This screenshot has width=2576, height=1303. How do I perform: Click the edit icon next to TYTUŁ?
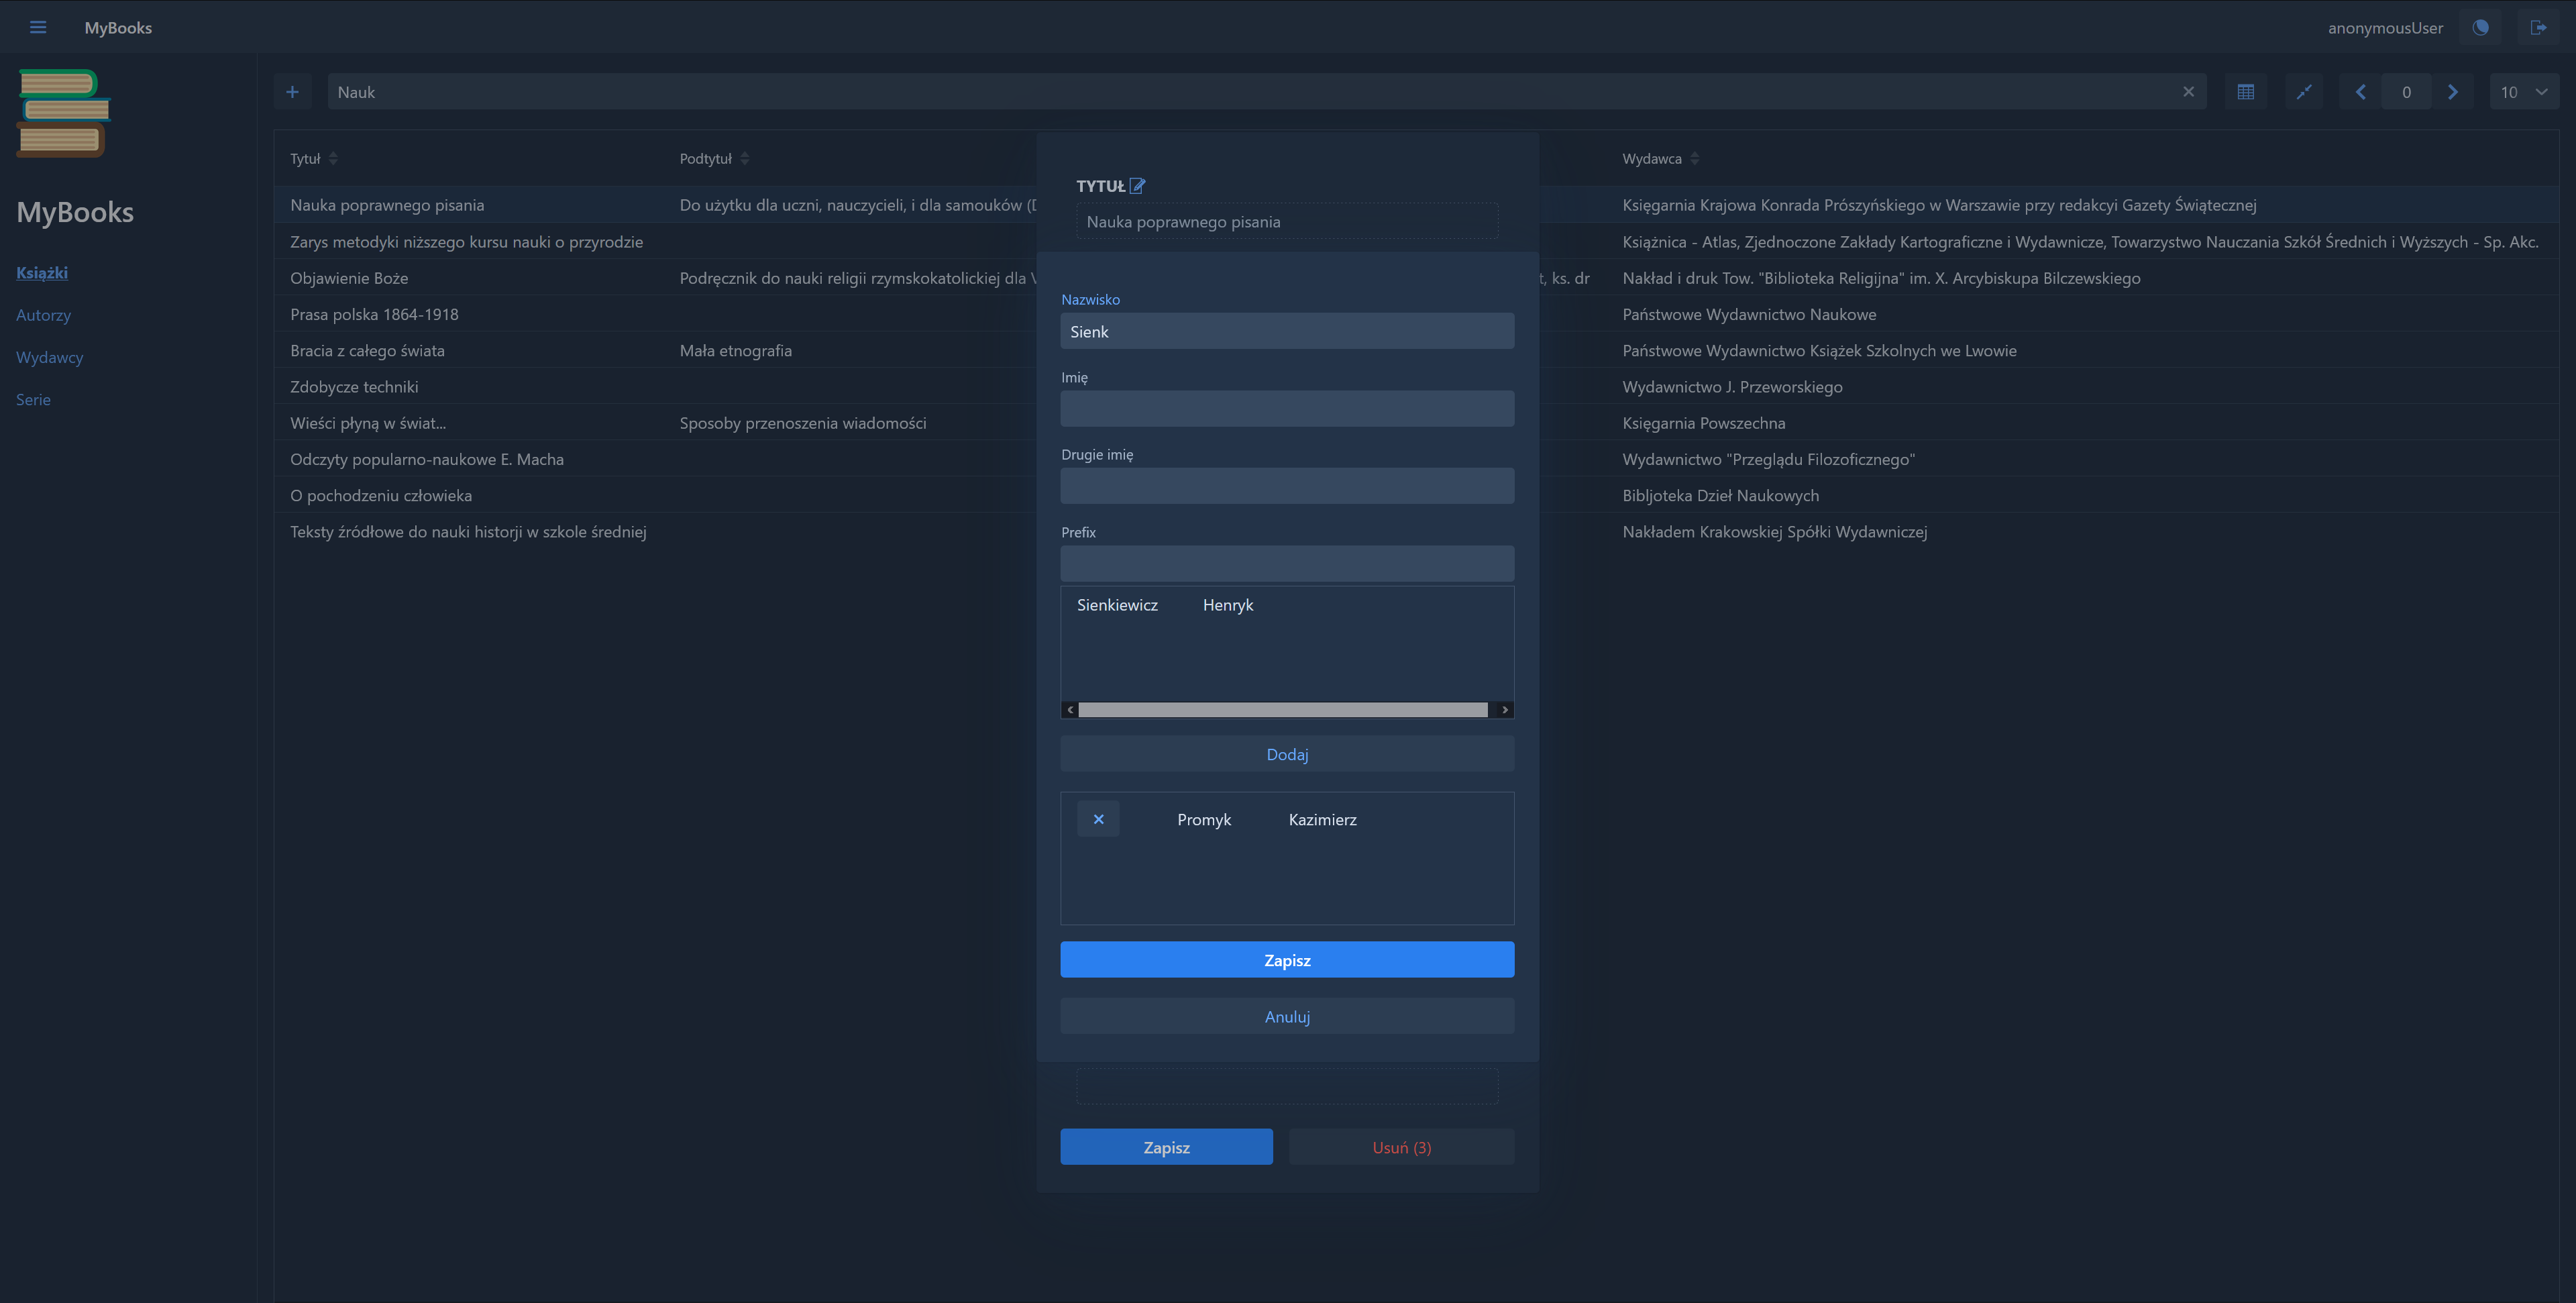click(1137, 186)
